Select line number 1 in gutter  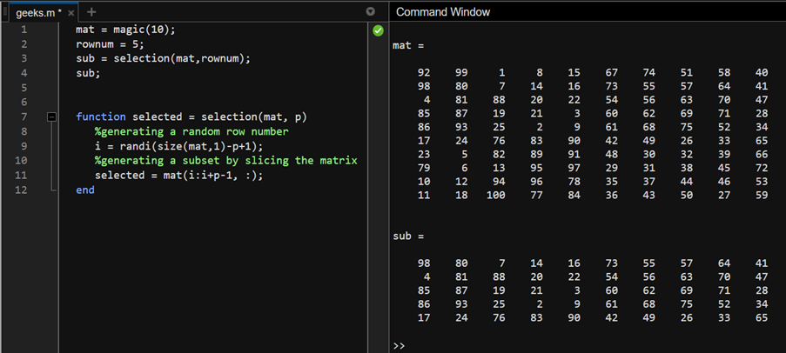pyautogui.click(x=24, y=30)
